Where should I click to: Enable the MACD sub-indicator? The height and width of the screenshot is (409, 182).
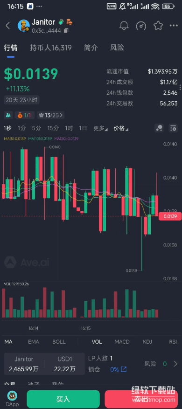click(122, 342)
